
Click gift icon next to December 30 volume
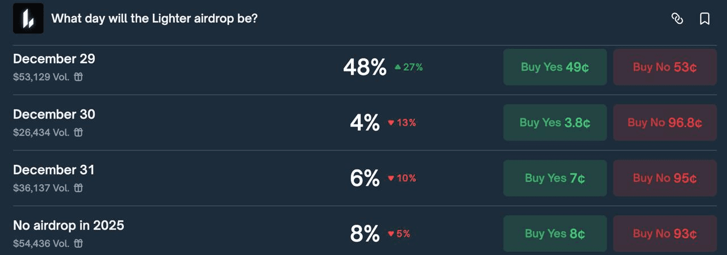click(x=79, y=132)
